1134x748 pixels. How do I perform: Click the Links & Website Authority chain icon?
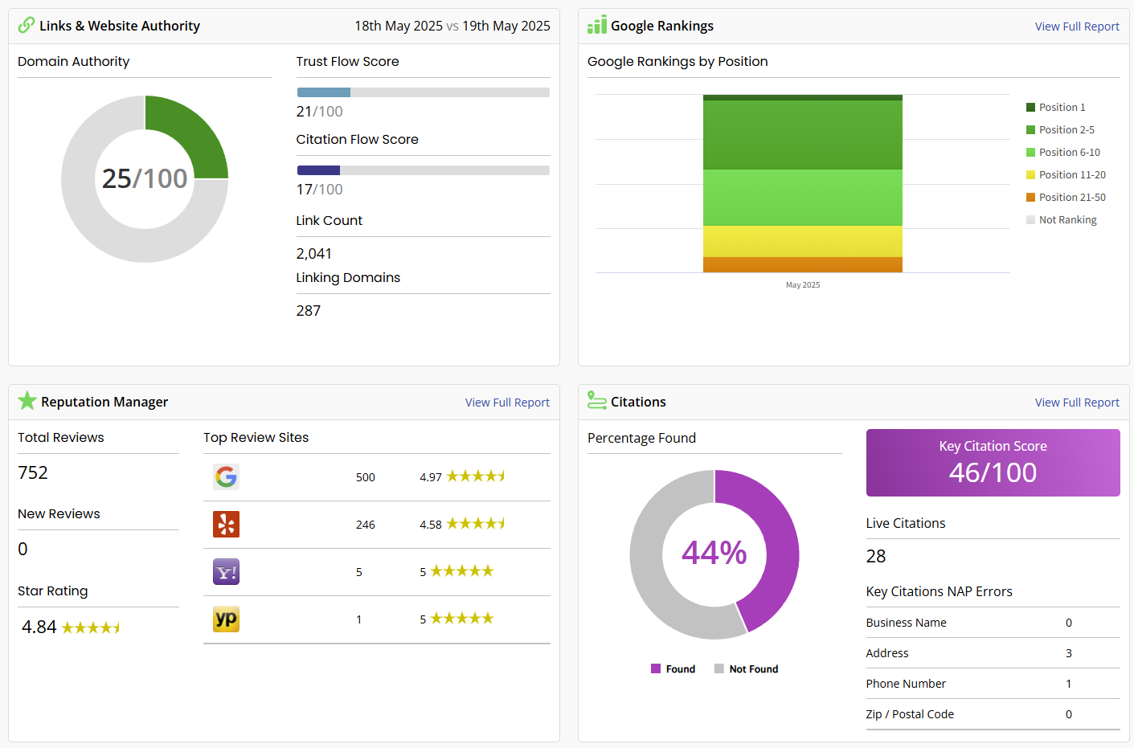pyautogui.click(x=27, y=26)
